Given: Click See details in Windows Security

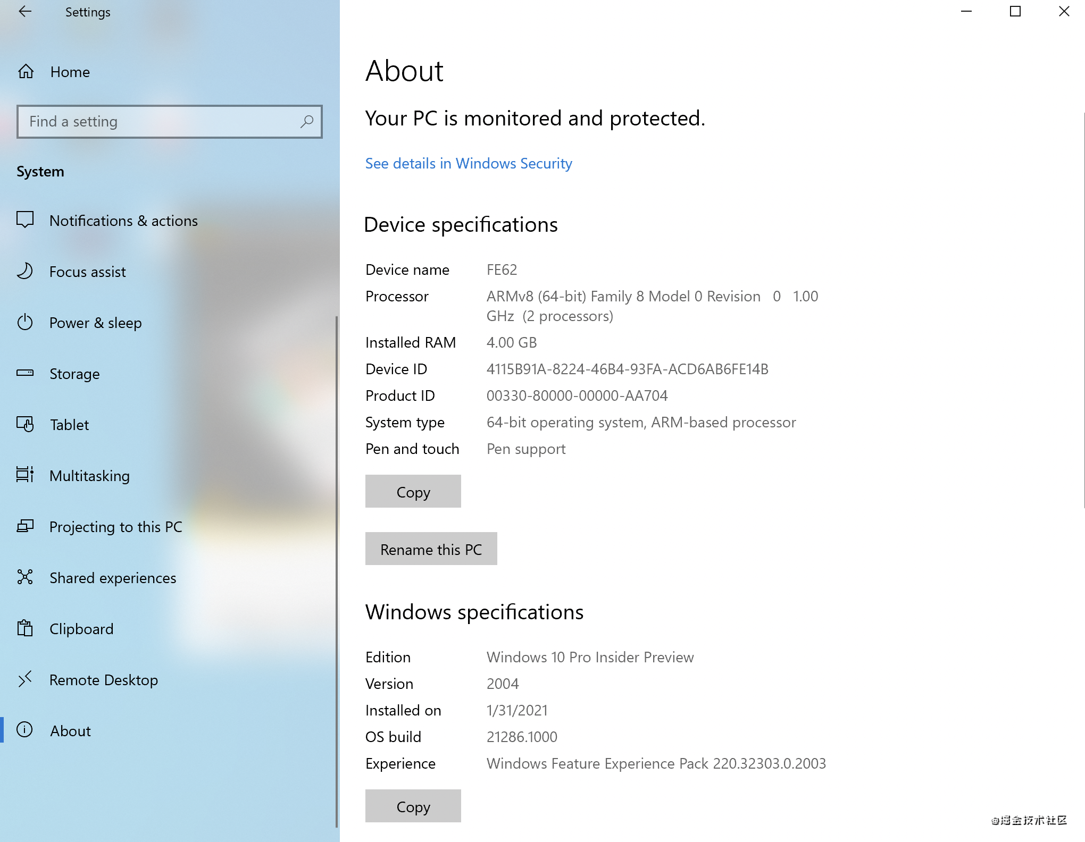Looking at the screenshot, I should coord(470,163).
